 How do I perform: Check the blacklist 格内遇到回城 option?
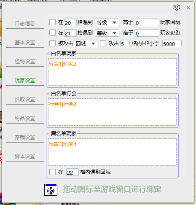pyautogui.click(x=52, y=172)
